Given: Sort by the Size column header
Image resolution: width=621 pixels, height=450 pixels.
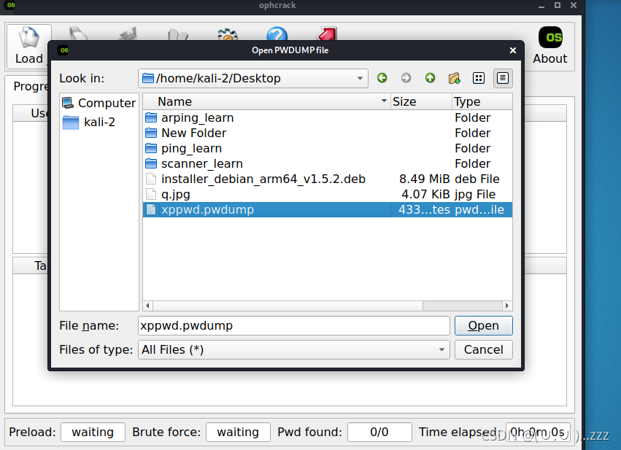Looking at the screenshot, I should tap(421, 101).
